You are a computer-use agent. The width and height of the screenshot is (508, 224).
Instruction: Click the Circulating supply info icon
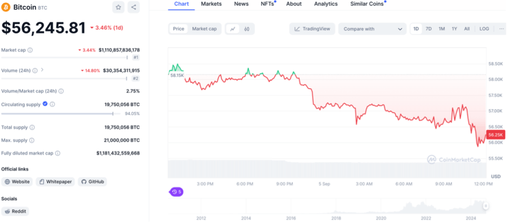pyautogui.click(x=52, y=104)
